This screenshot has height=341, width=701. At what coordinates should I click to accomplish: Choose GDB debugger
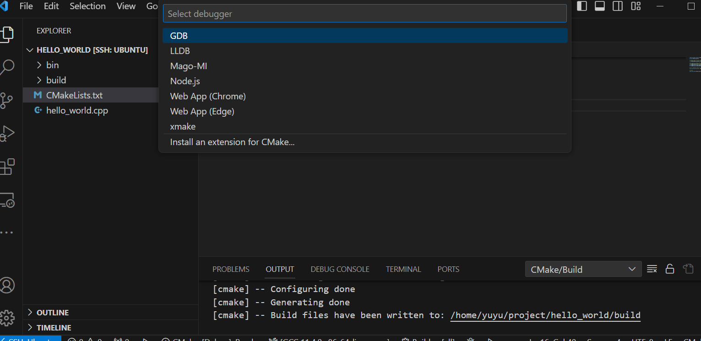pos(365,36)
